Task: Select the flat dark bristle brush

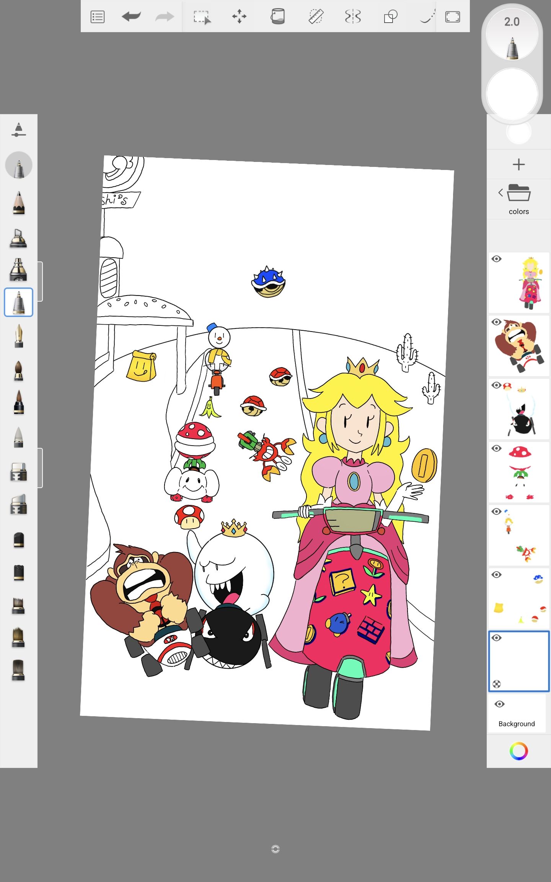Action: click(19, 670)
